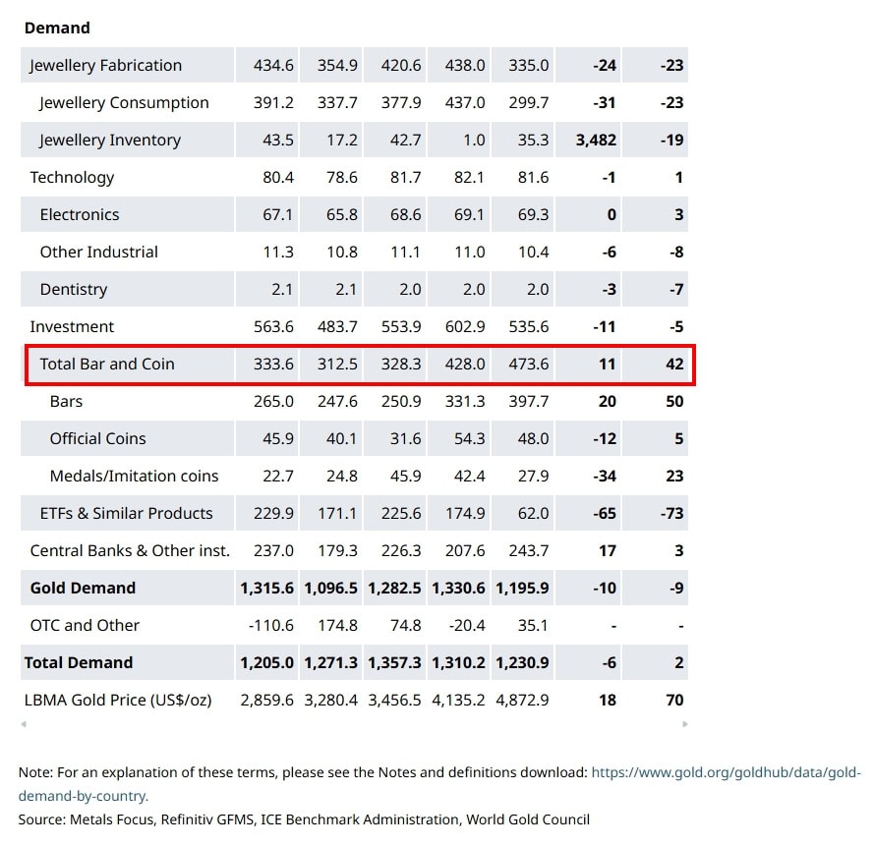The height and width of the screenshot is (846, 874).
Task: Open the gold.org gold-demand-by-country link
Action: click(726, 773)
